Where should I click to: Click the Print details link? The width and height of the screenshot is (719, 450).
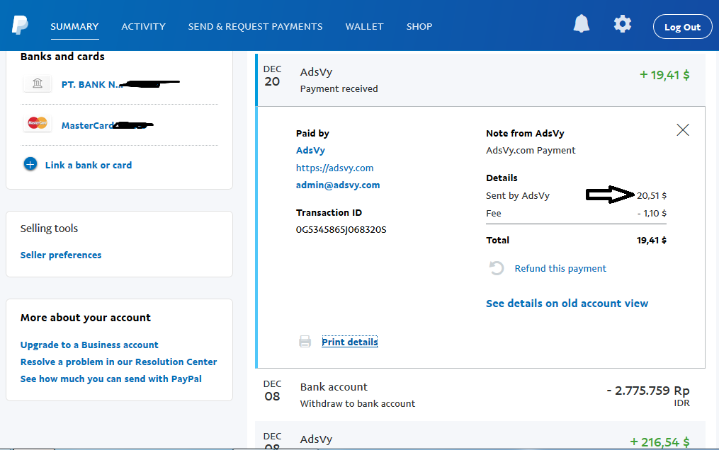click(x=349, y=342)
